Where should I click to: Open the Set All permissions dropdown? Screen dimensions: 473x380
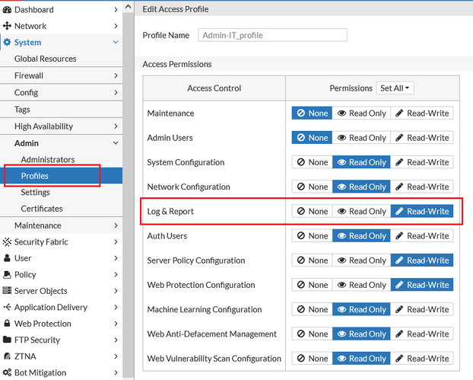(395, 88)
